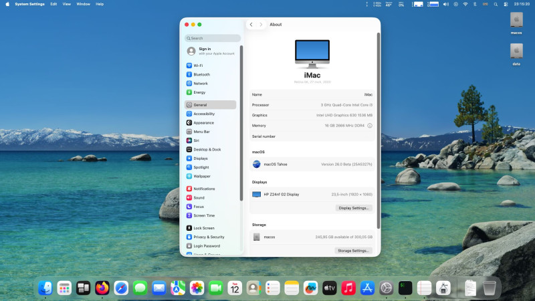This screenshot has width=535, height=301.
Task: Click the Graphics row value
Action: (344, 115)
